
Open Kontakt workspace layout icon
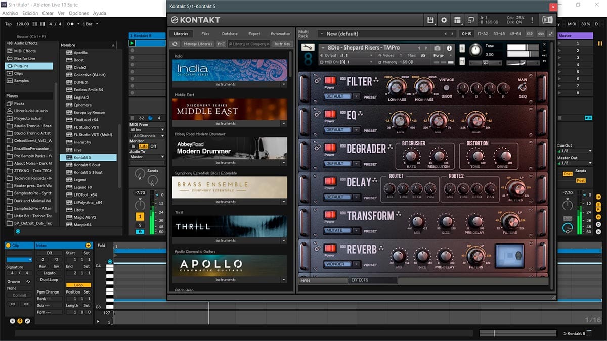tap(458, 20)
